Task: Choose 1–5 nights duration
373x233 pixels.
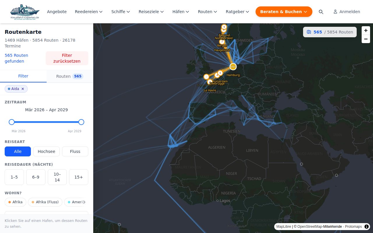Action: (x=14, y=177)
